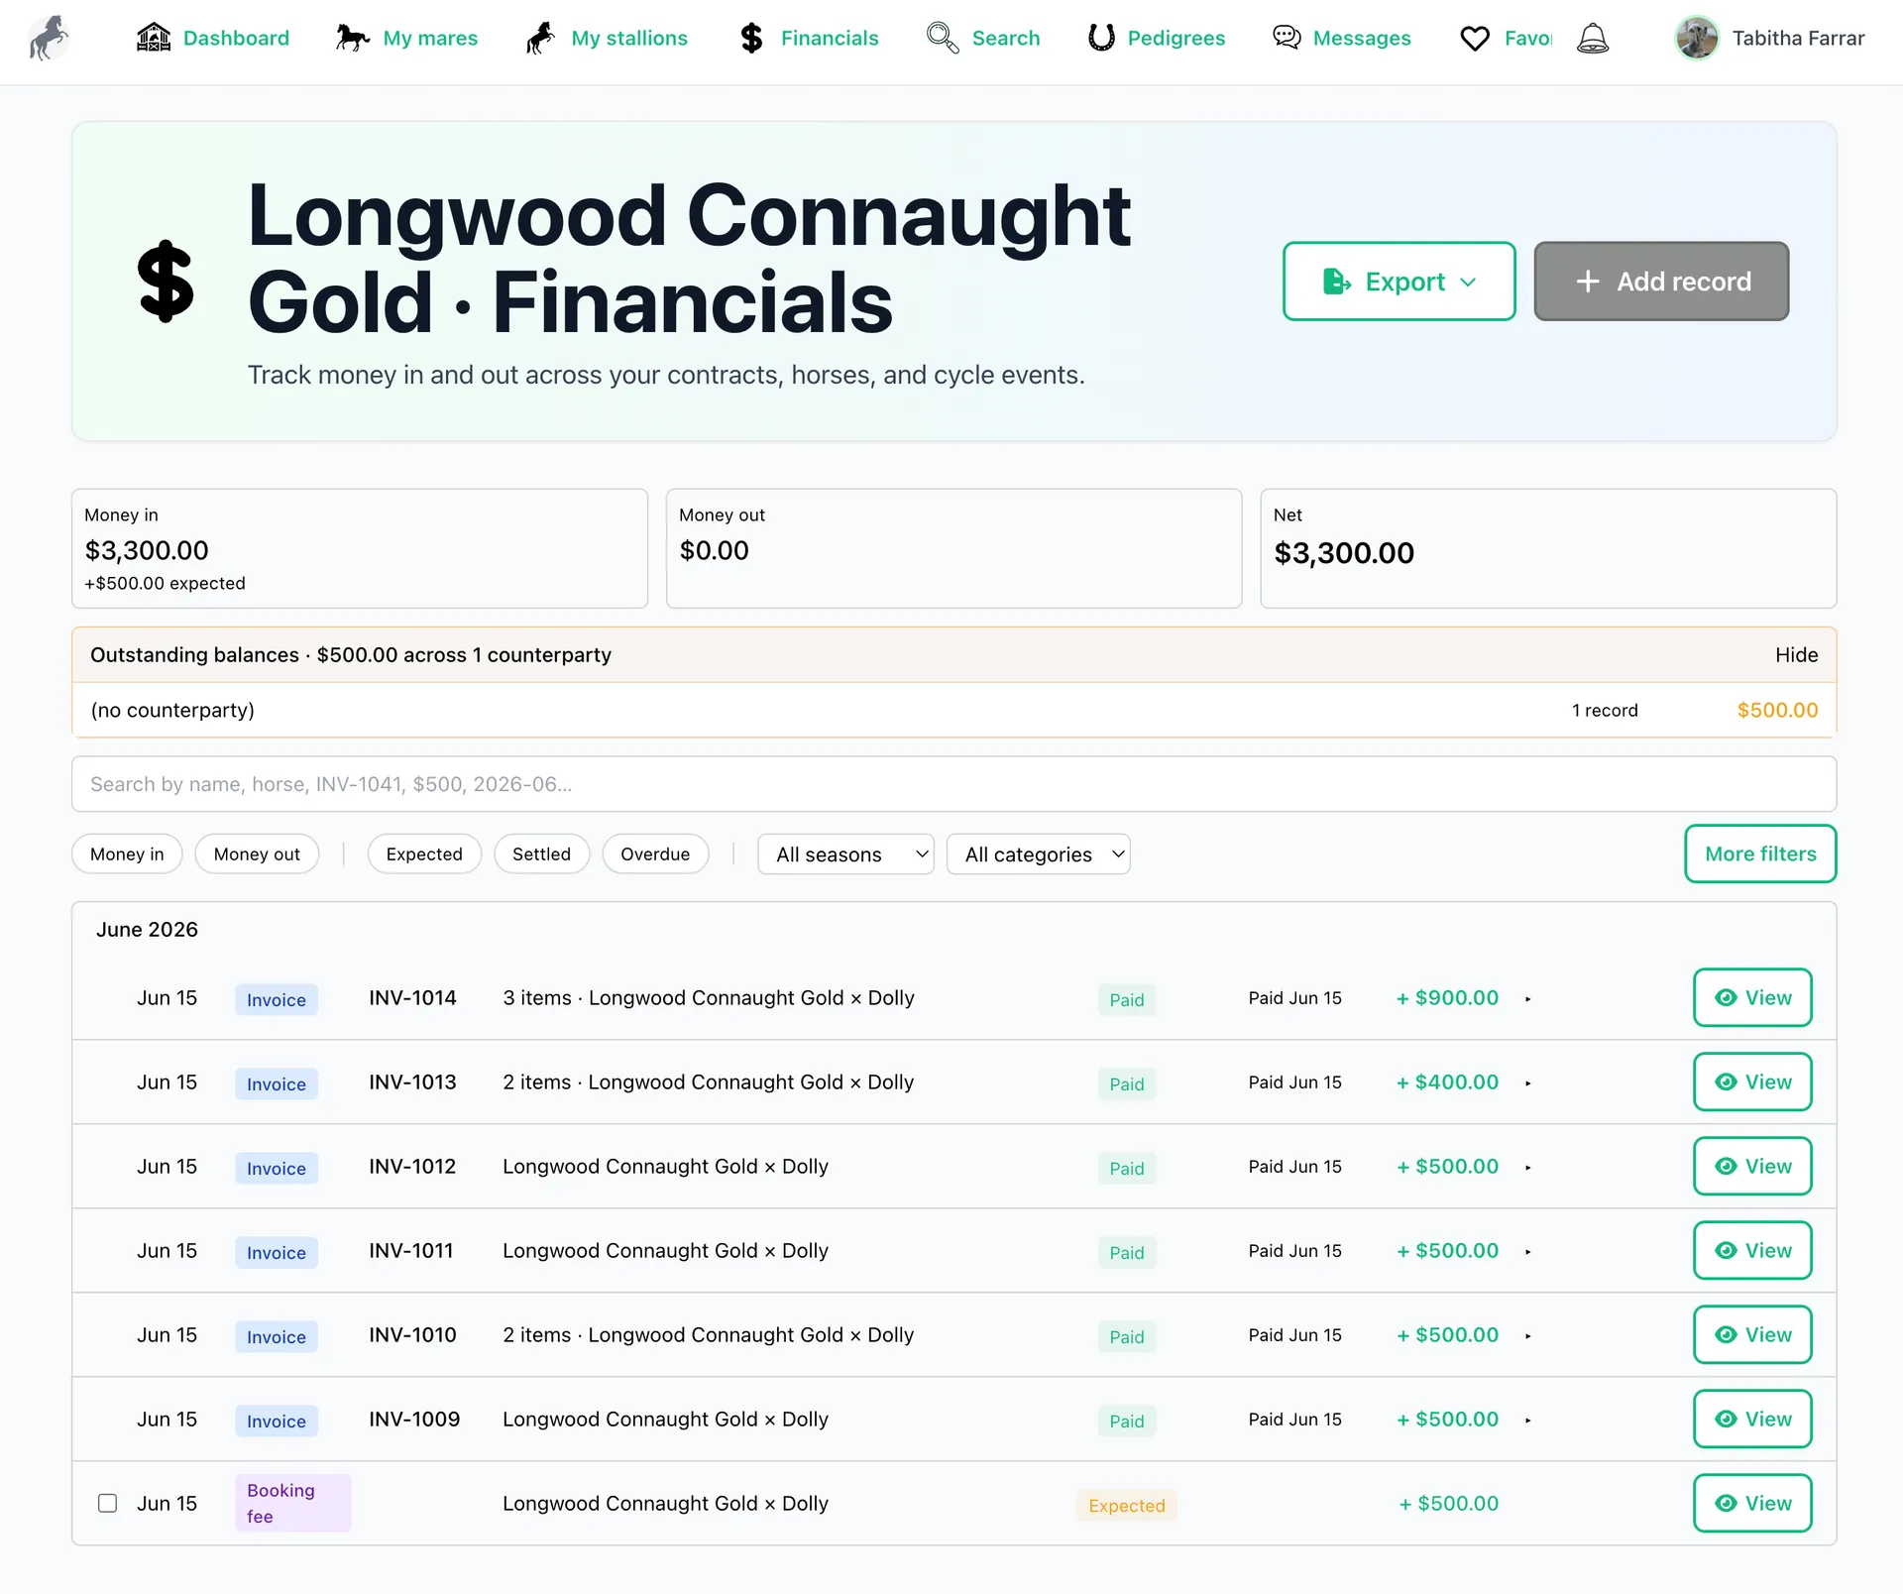Image resolution: width=1903 pixels, height=1594 pixels.
Task: Click the INV-1013 invoice number
Action: [412, 1082]
